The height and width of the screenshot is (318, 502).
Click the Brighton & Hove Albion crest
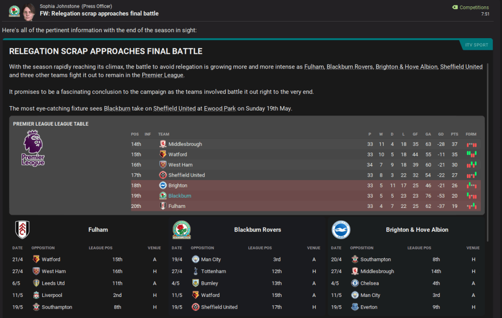(x=341, y=229)
